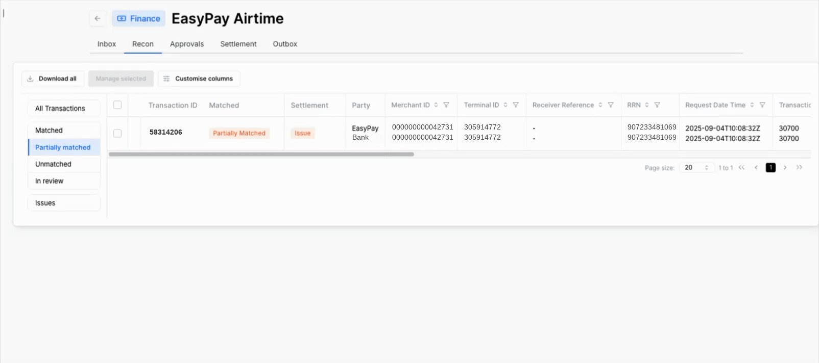Sort by Receiver Reference column
The width and height of the screenshot is (819, 363).
[x=600, y=105]
